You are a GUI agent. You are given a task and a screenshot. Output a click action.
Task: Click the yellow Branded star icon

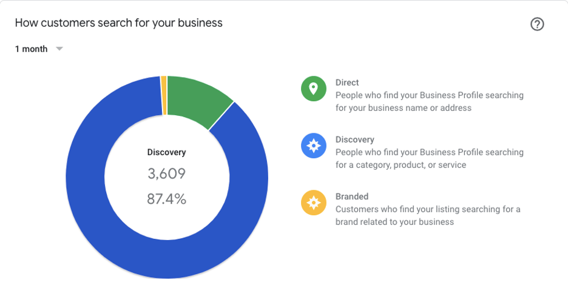(314, 203)
